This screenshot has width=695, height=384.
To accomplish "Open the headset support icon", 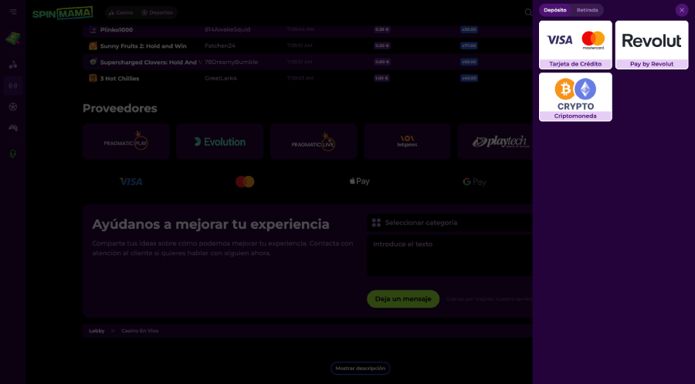I will (13, 153).
